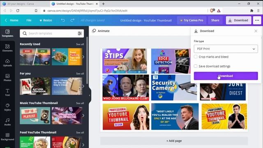
Task: Open the browser extensions puzzle icon
Action: point(251,11)
